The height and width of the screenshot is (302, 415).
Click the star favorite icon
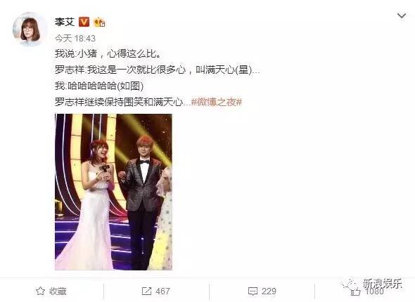point(40,291)
